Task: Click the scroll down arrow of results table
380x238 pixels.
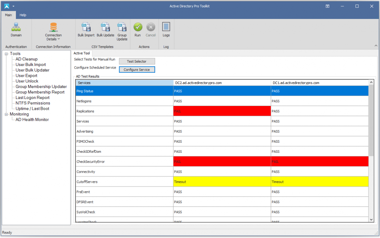Action: coord(371,219)
